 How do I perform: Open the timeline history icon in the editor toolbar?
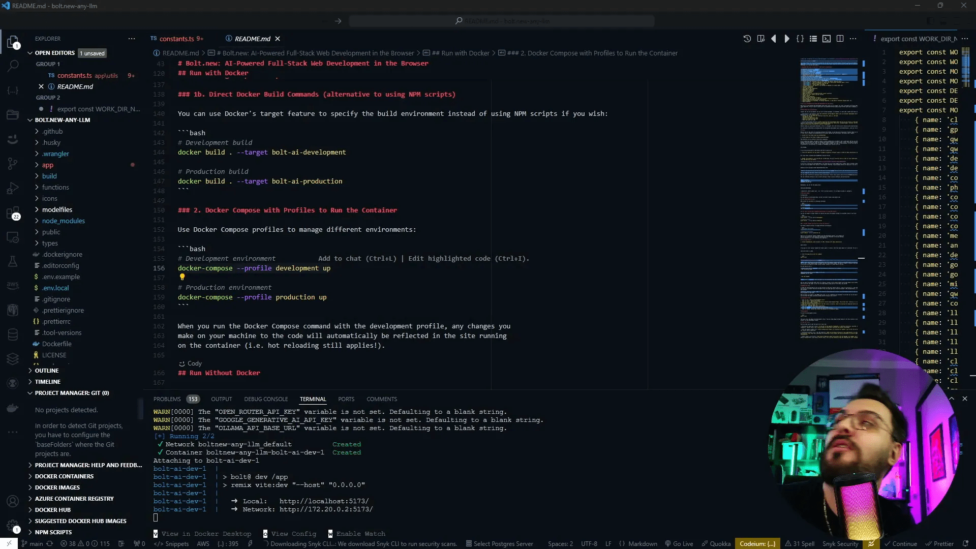coord(747,39)
